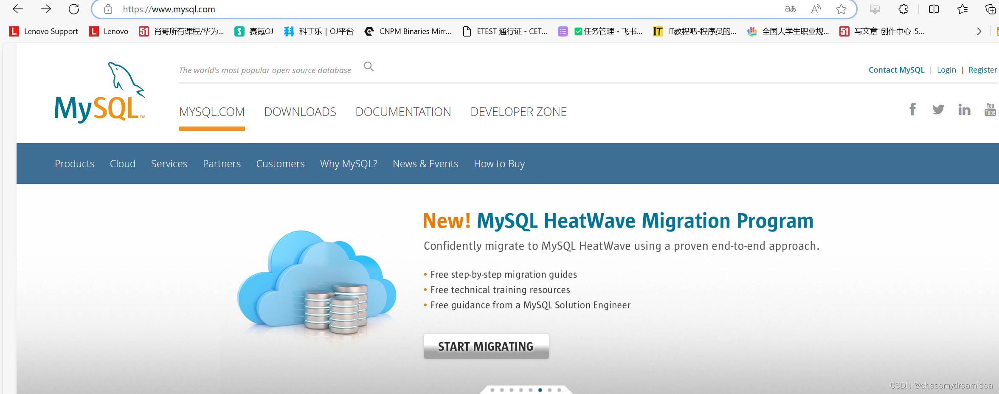Image resolution: width=999 pixels, height=394 pixels.
Task: Add page to favorites with star icon
Action: [841, 9]
